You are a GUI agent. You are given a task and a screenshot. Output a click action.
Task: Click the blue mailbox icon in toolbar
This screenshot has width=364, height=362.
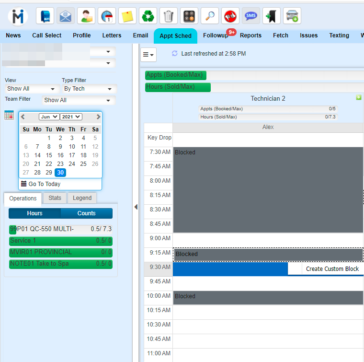pyautogui.click(x=45, y=16)
